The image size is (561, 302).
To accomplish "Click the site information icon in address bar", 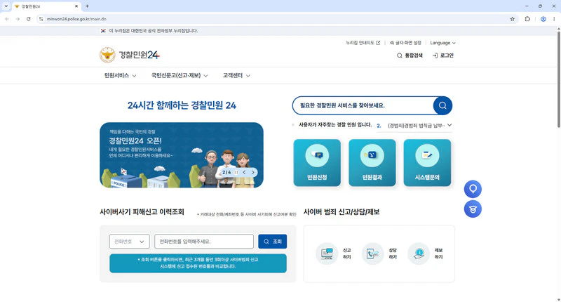I will coord(41,19).
